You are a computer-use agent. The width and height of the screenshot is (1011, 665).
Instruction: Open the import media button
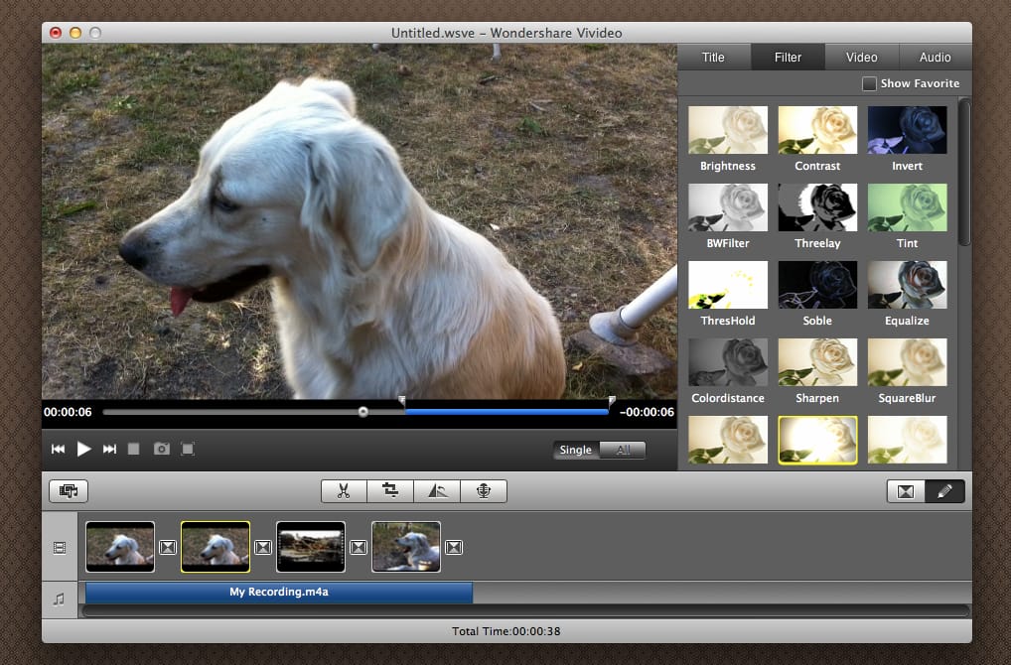[69, 491]
